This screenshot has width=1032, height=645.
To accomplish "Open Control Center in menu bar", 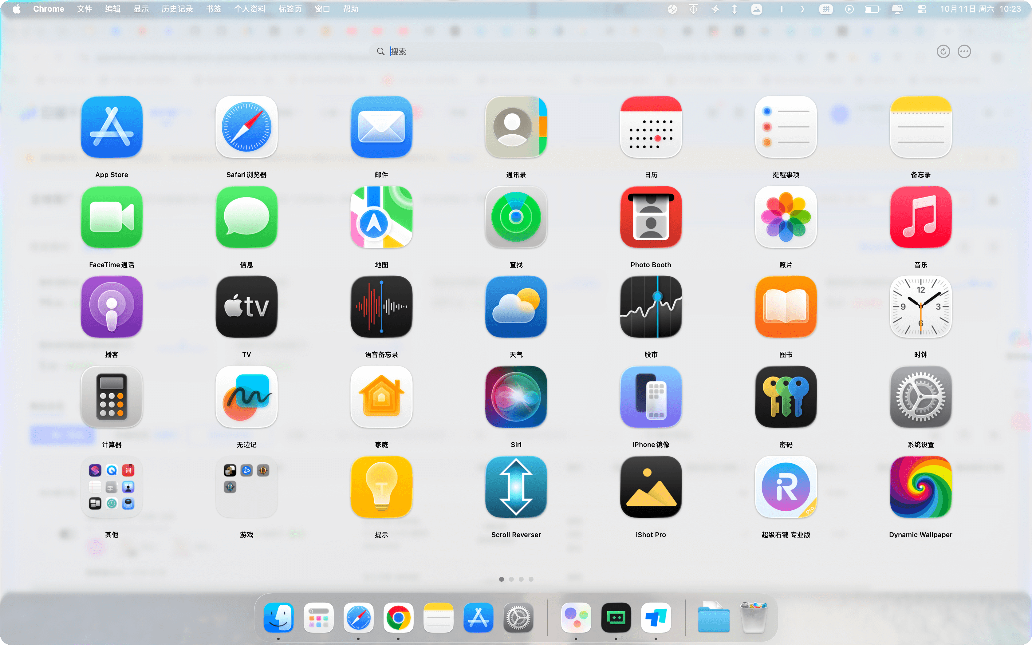I will (x=922, y=9).
